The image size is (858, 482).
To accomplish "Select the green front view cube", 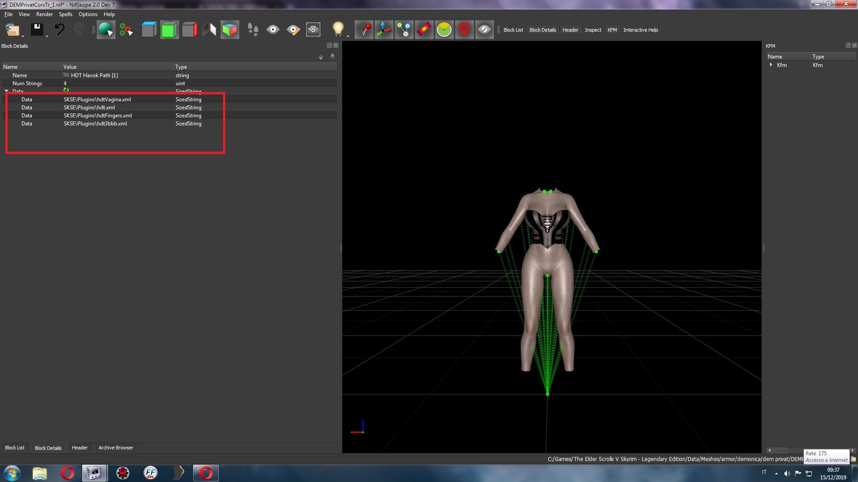I will point(169,30).
